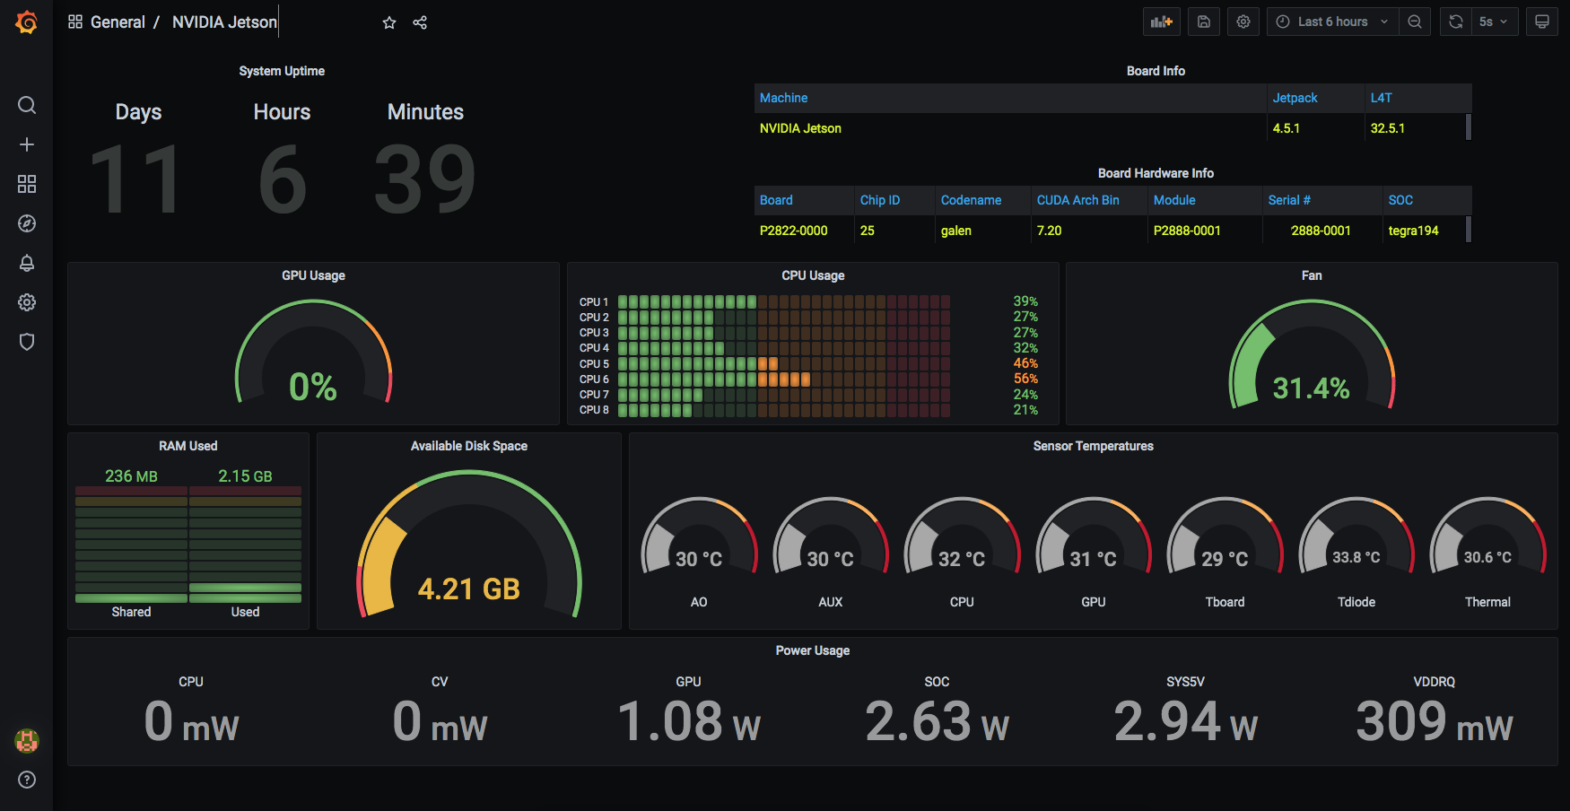Screen dimensions: 1570x811
Task: Zoom out time range magnifier icon
Action: pyautogui.click(x=1415, y=22)
